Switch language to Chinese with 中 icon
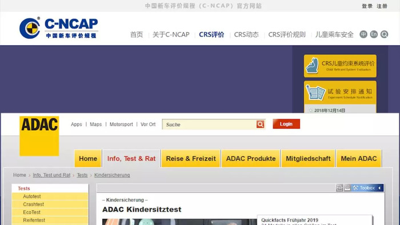 363,34
